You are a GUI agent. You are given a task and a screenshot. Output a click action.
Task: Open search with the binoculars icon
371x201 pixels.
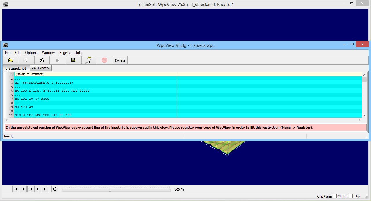42,60
